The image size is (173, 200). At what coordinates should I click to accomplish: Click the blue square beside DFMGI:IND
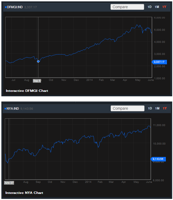click(6, 7)
